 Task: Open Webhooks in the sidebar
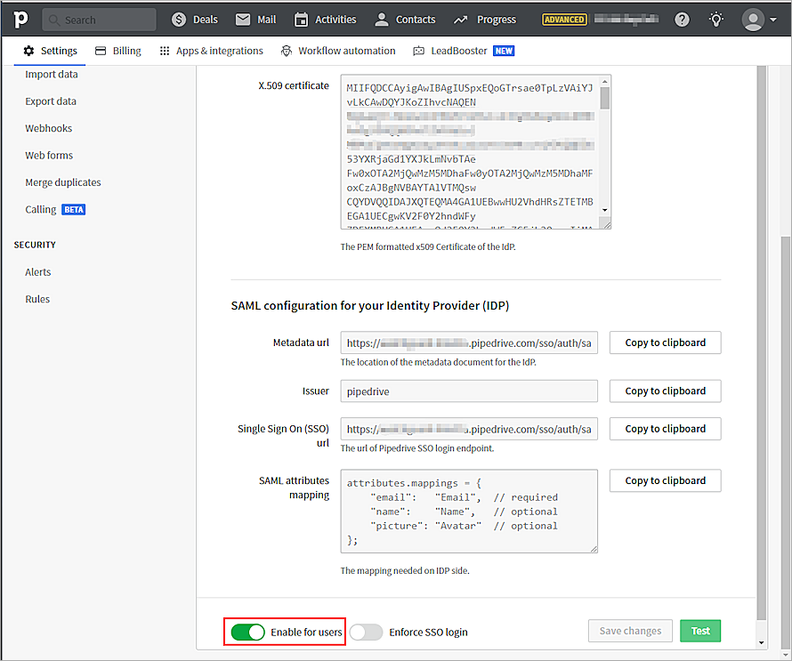click(x=49, y=128)
